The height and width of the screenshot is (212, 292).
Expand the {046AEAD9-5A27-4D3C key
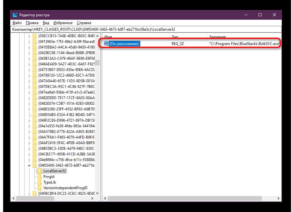(x=29, y=64)
